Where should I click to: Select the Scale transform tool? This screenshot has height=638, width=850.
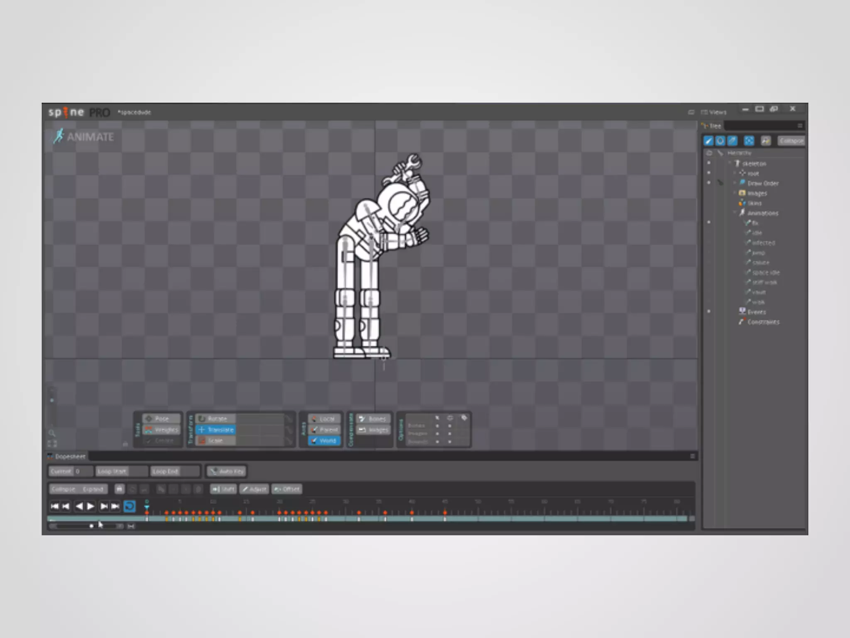coord(216,441)
